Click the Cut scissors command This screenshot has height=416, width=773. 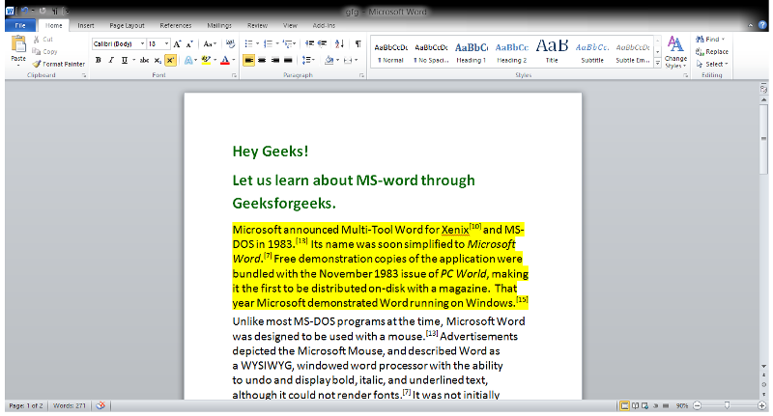[x=43, y=40]
